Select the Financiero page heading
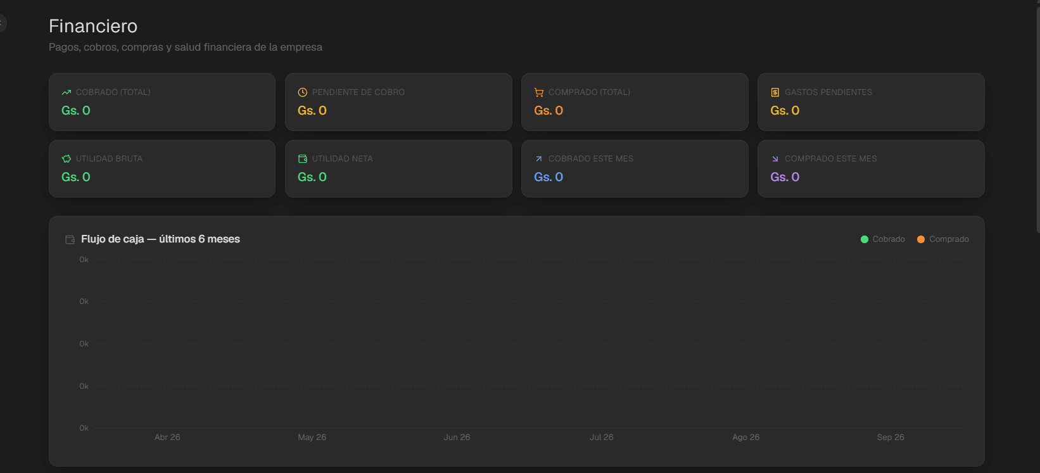 (x=93, y=26)
